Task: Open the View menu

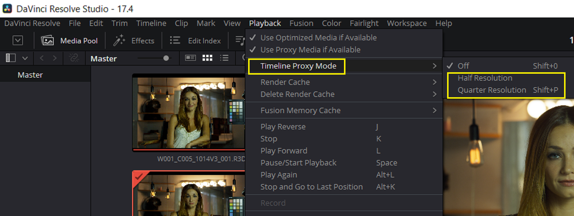Action: coord(232,23)
